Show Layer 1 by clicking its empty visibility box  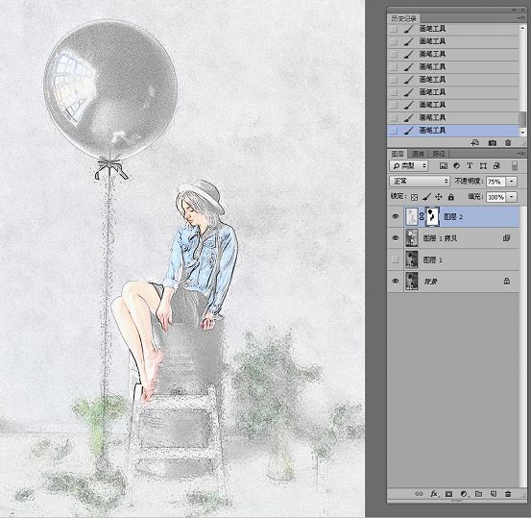(395, 259)
